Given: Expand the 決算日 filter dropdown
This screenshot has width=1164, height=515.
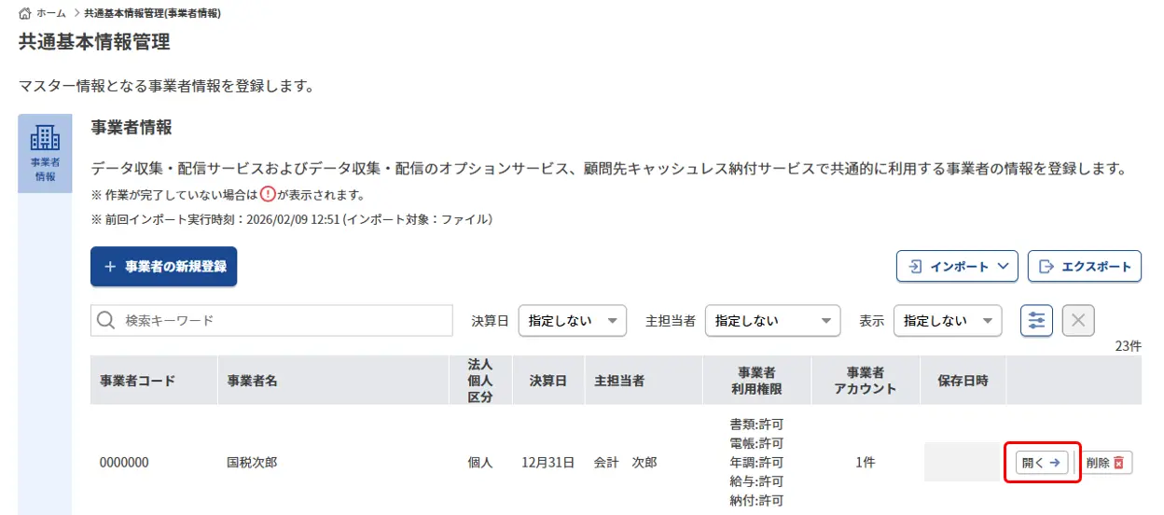Looking at the screenshot, I should (x=572, y=321).
